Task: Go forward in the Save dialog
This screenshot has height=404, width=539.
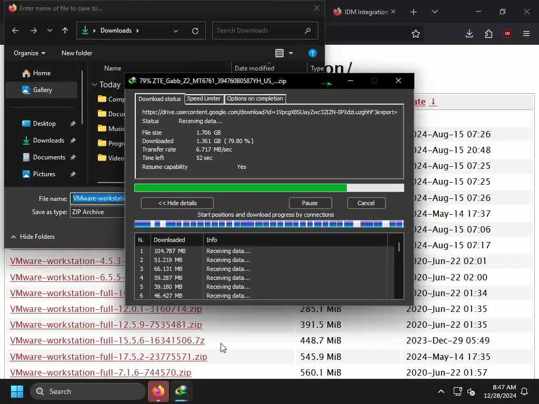Action: pos(33,31)
